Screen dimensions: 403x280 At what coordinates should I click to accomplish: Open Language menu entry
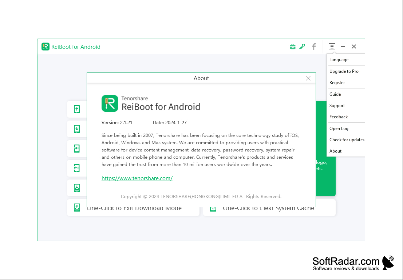346,60
